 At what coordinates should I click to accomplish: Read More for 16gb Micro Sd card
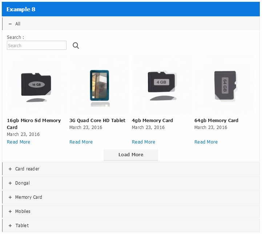[19, 142]
